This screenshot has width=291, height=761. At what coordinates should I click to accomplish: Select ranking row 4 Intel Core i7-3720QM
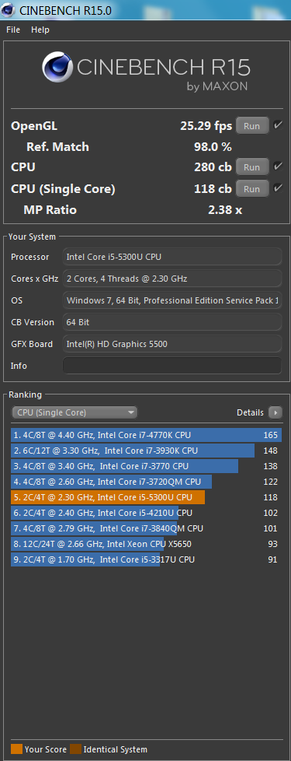point(146,482)
